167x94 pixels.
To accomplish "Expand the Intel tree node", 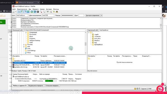I will click(24, 47).
